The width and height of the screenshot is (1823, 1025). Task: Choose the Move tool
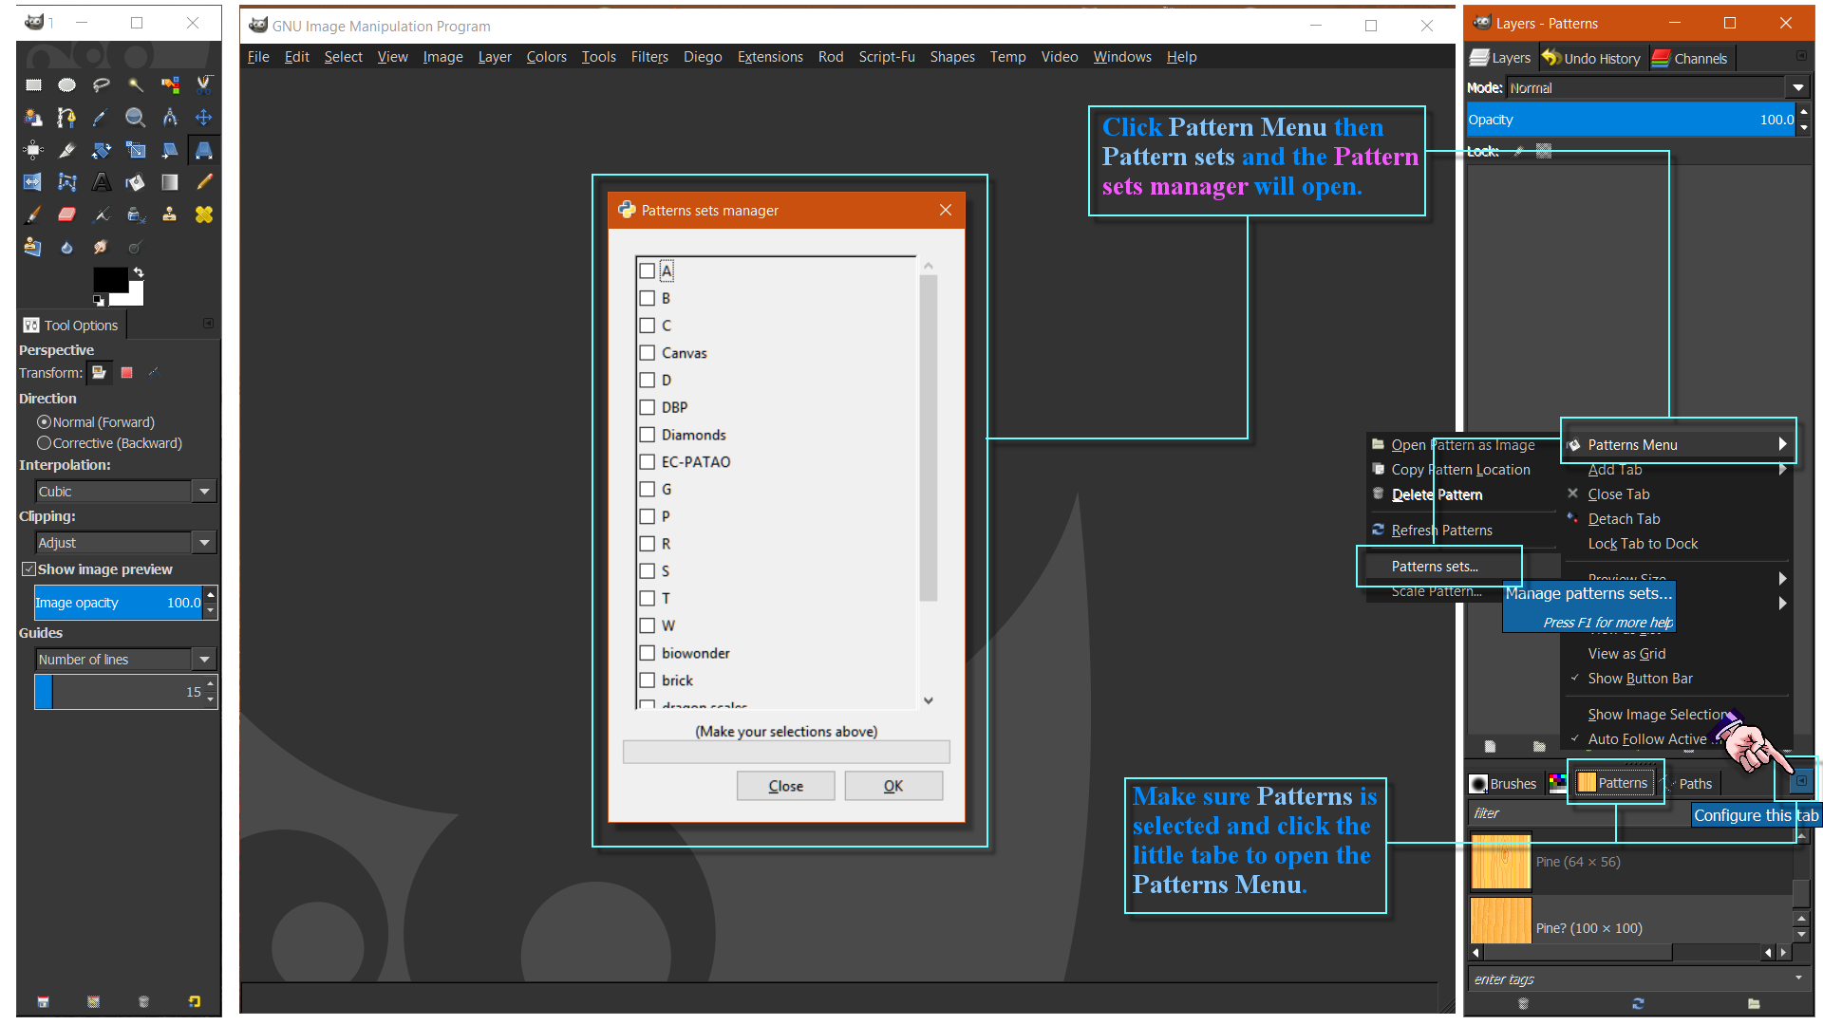(x=204, y=118)
